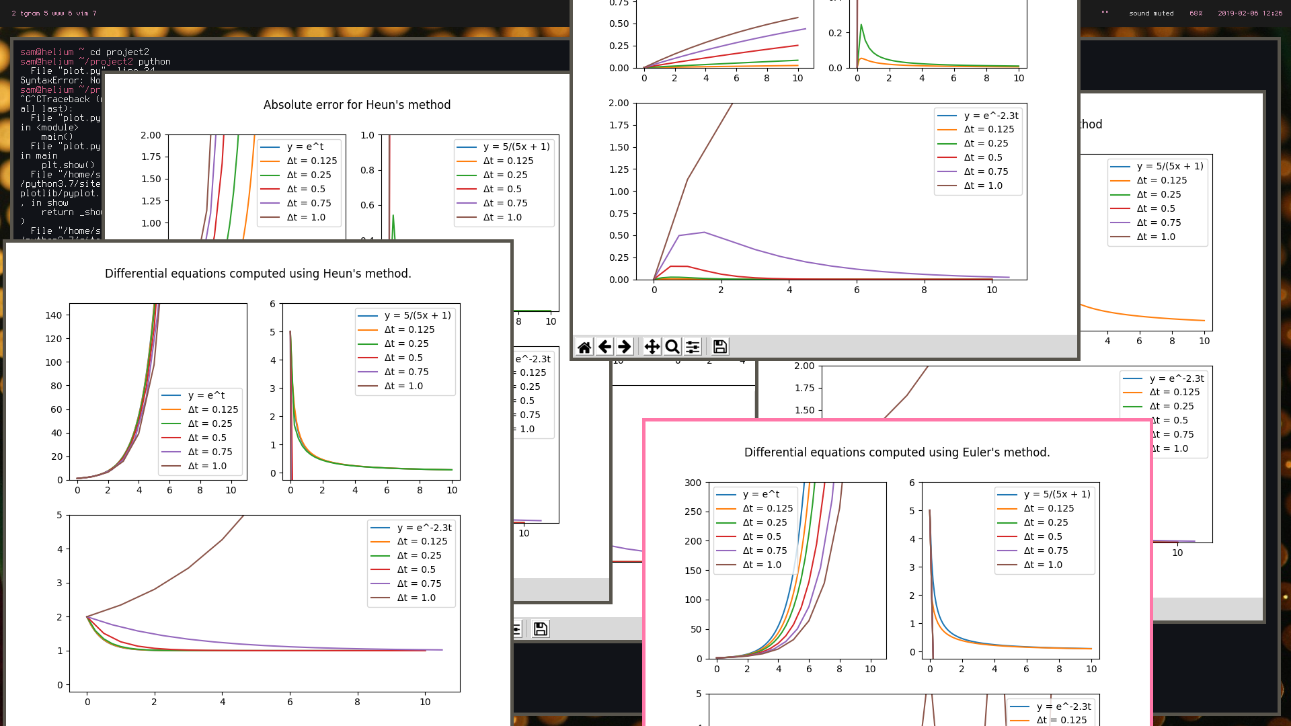Viewport: 1291px width, 726px height.
Task: Activate the Zoom magnifier tool
Action: 672,347
